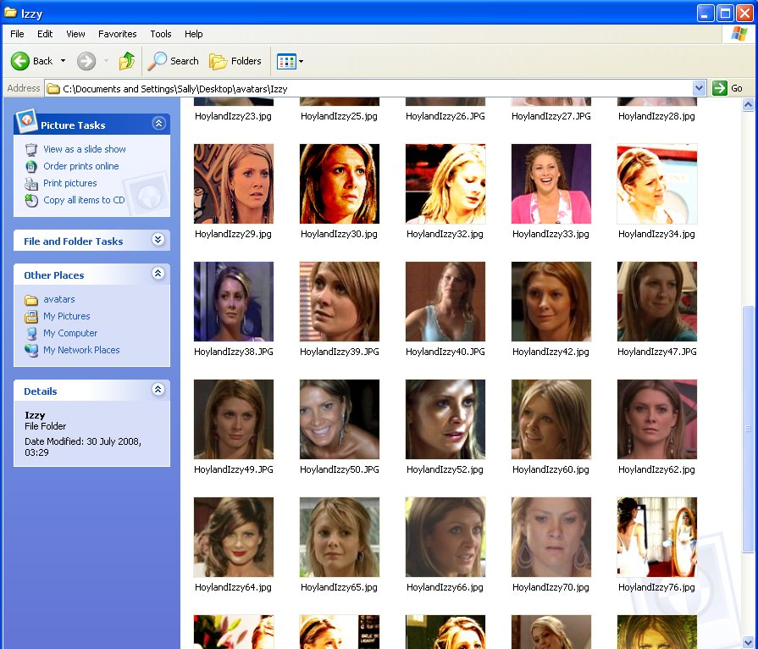Image resolution: width=758 pixels, height=649 pixels.
Task: Click the Izzy folder icon in title bar
Action: coord(10,13)
